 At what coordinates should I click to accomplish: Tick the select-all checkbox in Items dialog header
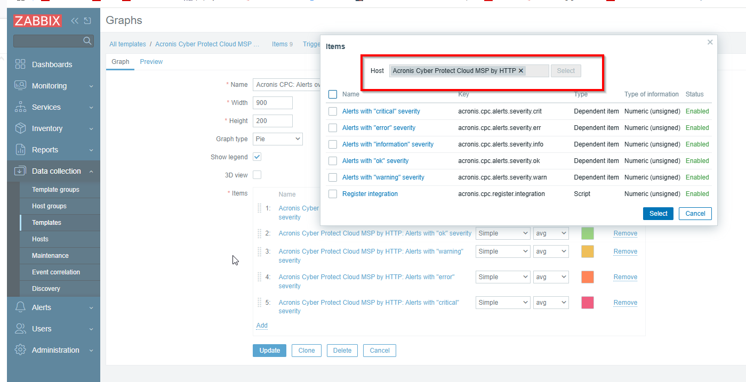333,94
